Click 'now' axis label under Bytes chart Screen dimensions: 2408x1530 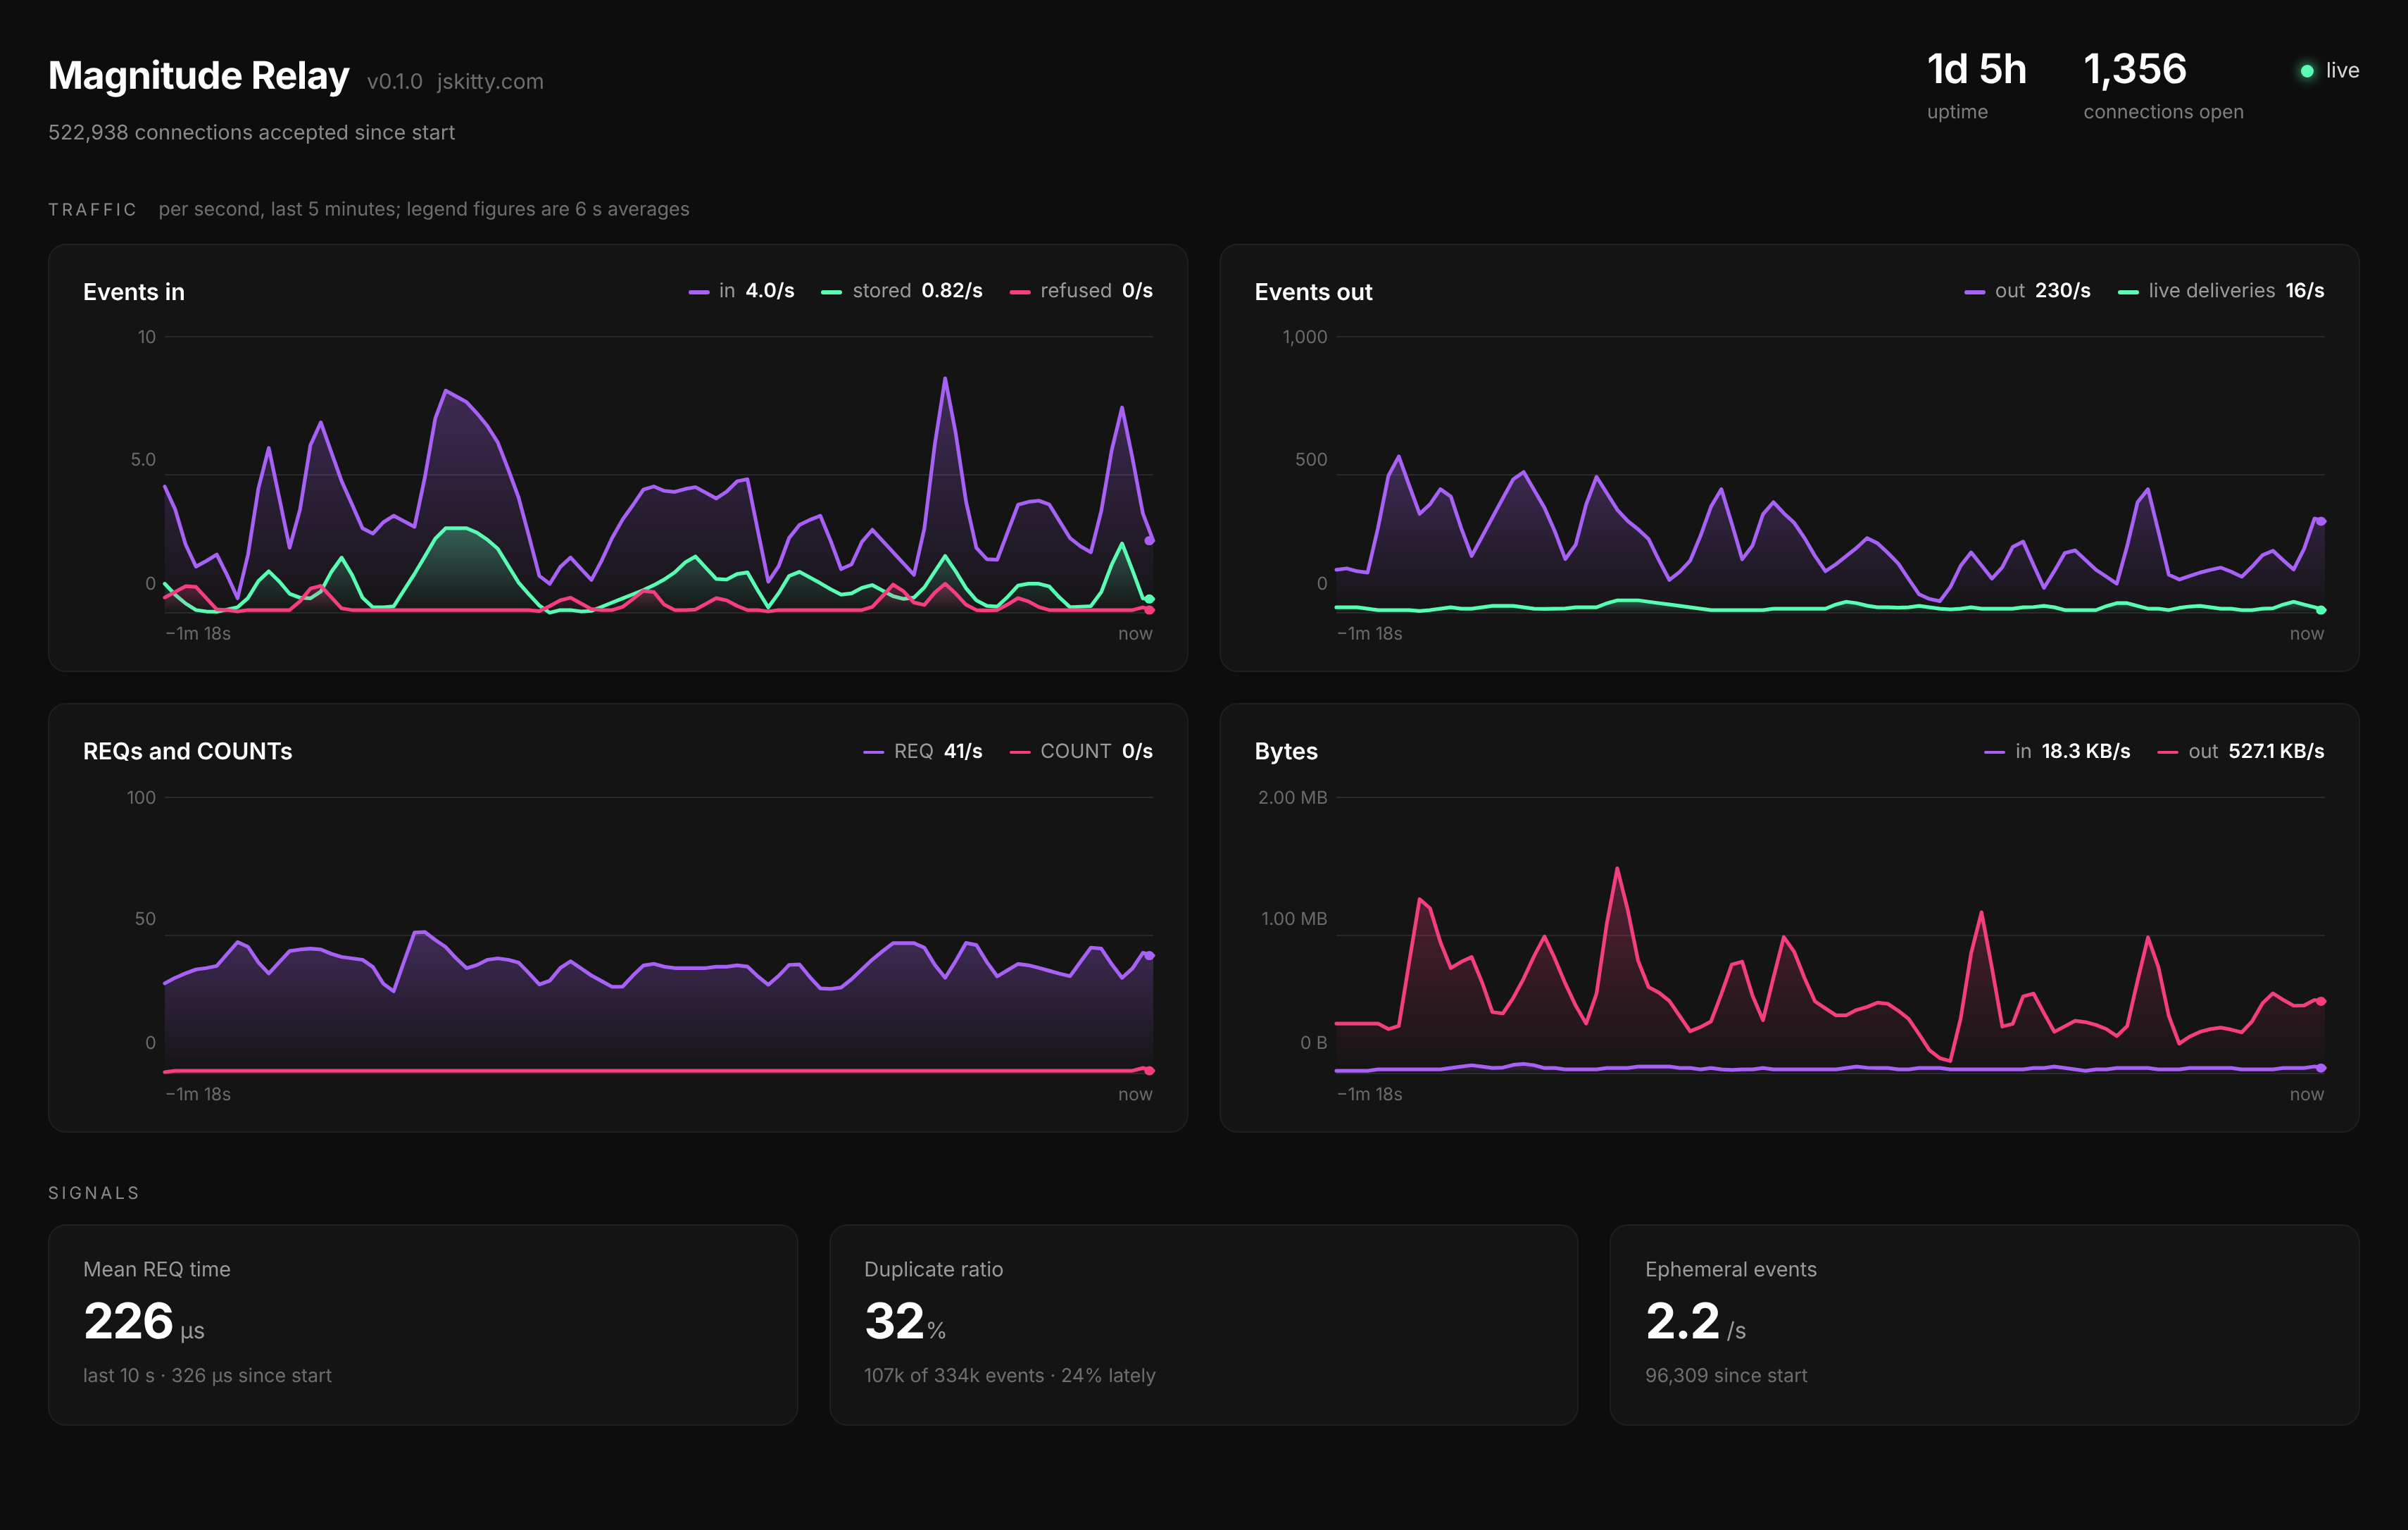point(2307,1094)
